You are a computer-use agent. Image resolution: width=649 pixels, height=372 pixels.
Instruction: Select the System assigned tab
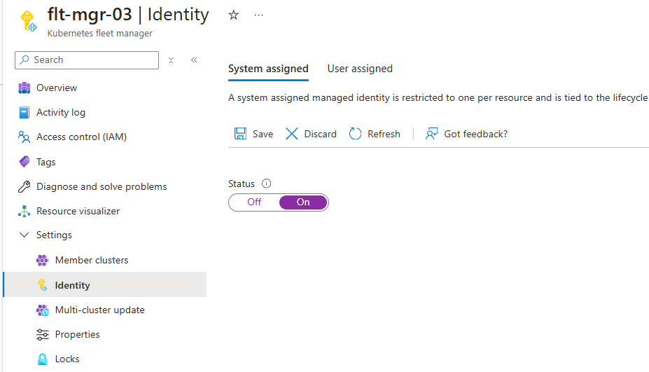(x=268, y=69)
